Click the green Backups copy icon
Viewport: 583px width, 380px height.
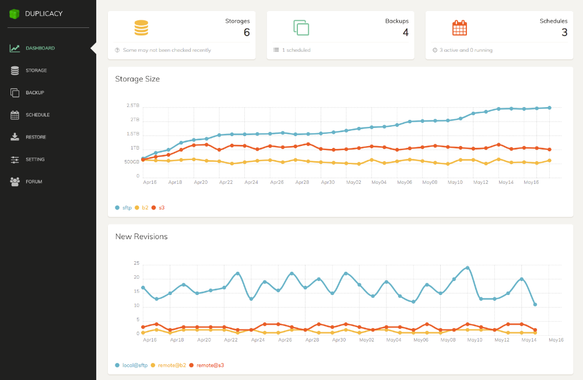(301, 28)
